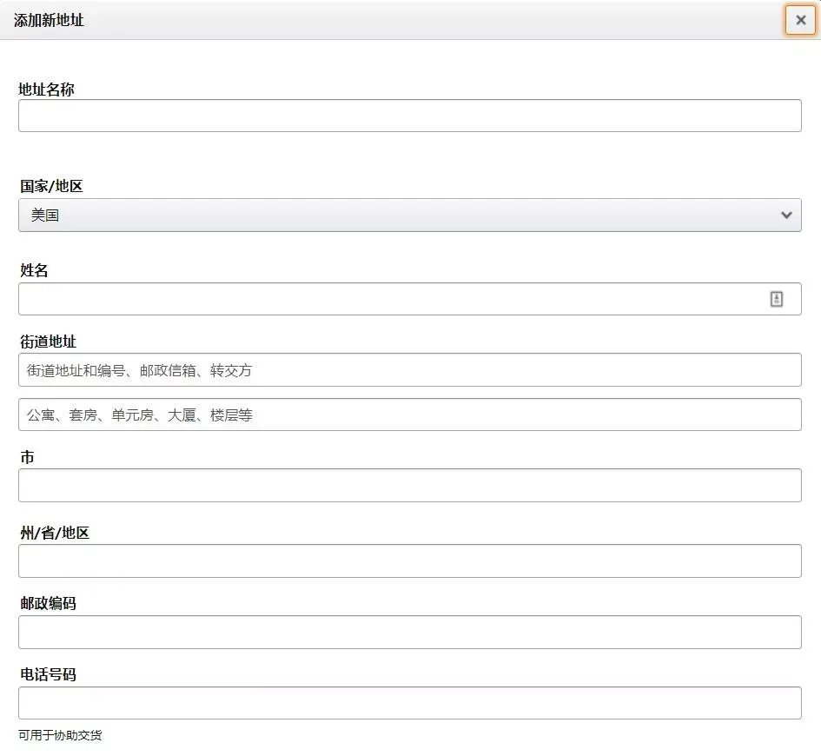Click the 邮政编码 field label
This screenshot has height=756, width=821.
pyautogui.click(x=48, y=603)
